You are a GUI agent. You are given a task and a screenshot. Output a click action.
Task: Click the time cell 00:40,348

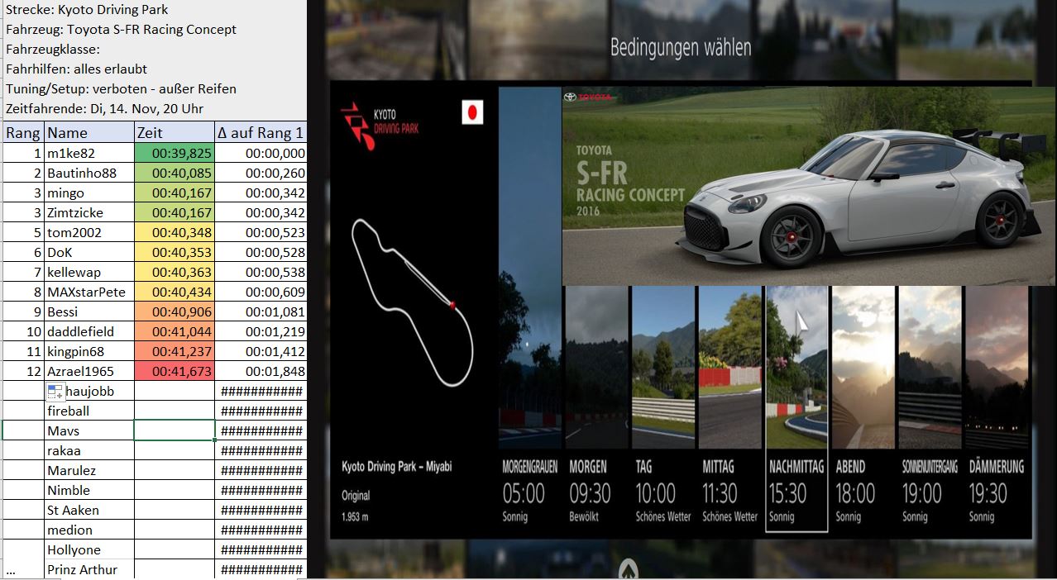[175, 232]
